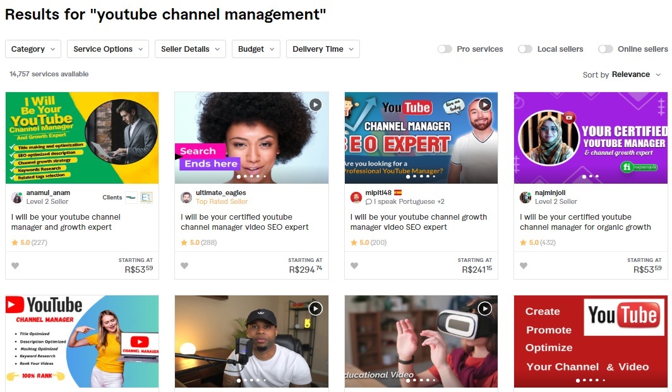This screenshot has width=672, height=392.
Task: Open the green 'I Will Be Your YouTube Channel Manager' thumbnail
Action: tap(82, 138)
